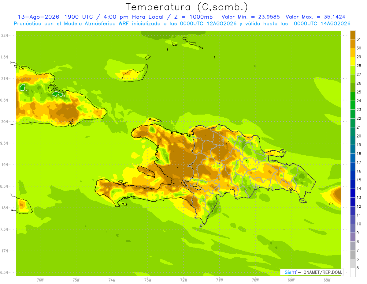
Task: Click the legend label "20"
Action: coord(359,136)
